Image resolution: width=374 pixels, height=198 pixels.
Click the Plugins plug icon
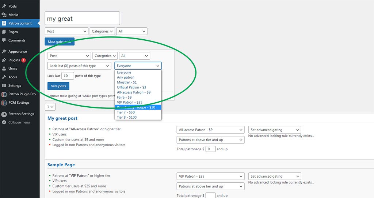[x=4, y=60]
